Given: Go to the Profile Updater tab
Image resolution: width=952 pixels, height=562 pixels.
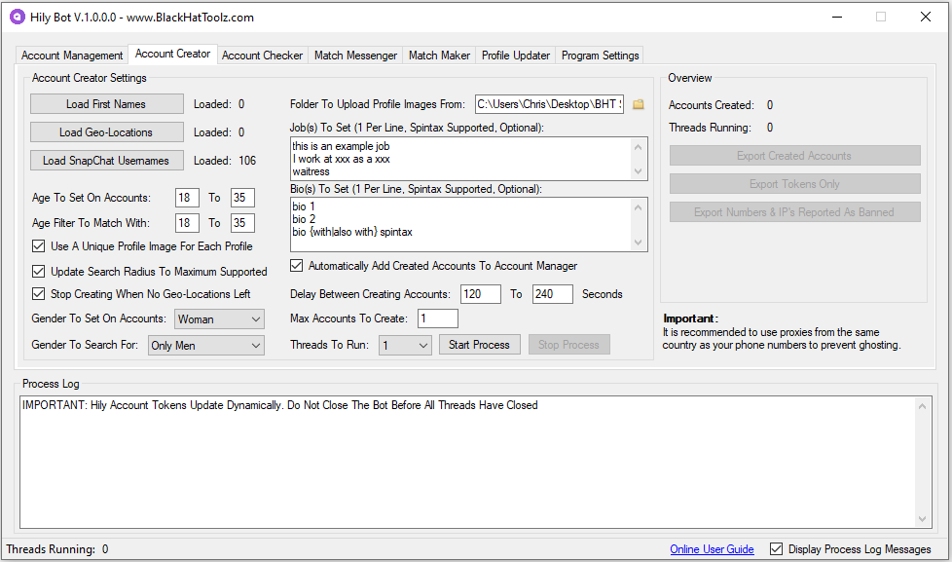Looking at the screenshot, I should click(516, 56).
